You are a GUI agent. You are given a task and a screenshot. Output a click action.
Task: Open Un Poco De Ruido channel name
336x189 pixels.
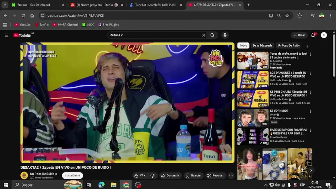[42, 174]
